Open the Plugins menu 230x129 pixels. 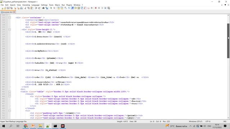point(69,5)
